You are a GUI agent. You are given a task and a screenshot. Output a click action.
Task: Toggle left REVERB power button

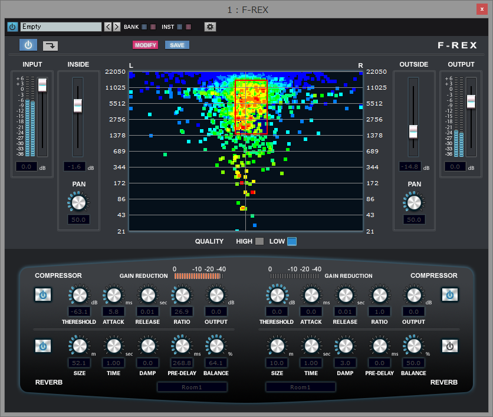tap(43, 346)
